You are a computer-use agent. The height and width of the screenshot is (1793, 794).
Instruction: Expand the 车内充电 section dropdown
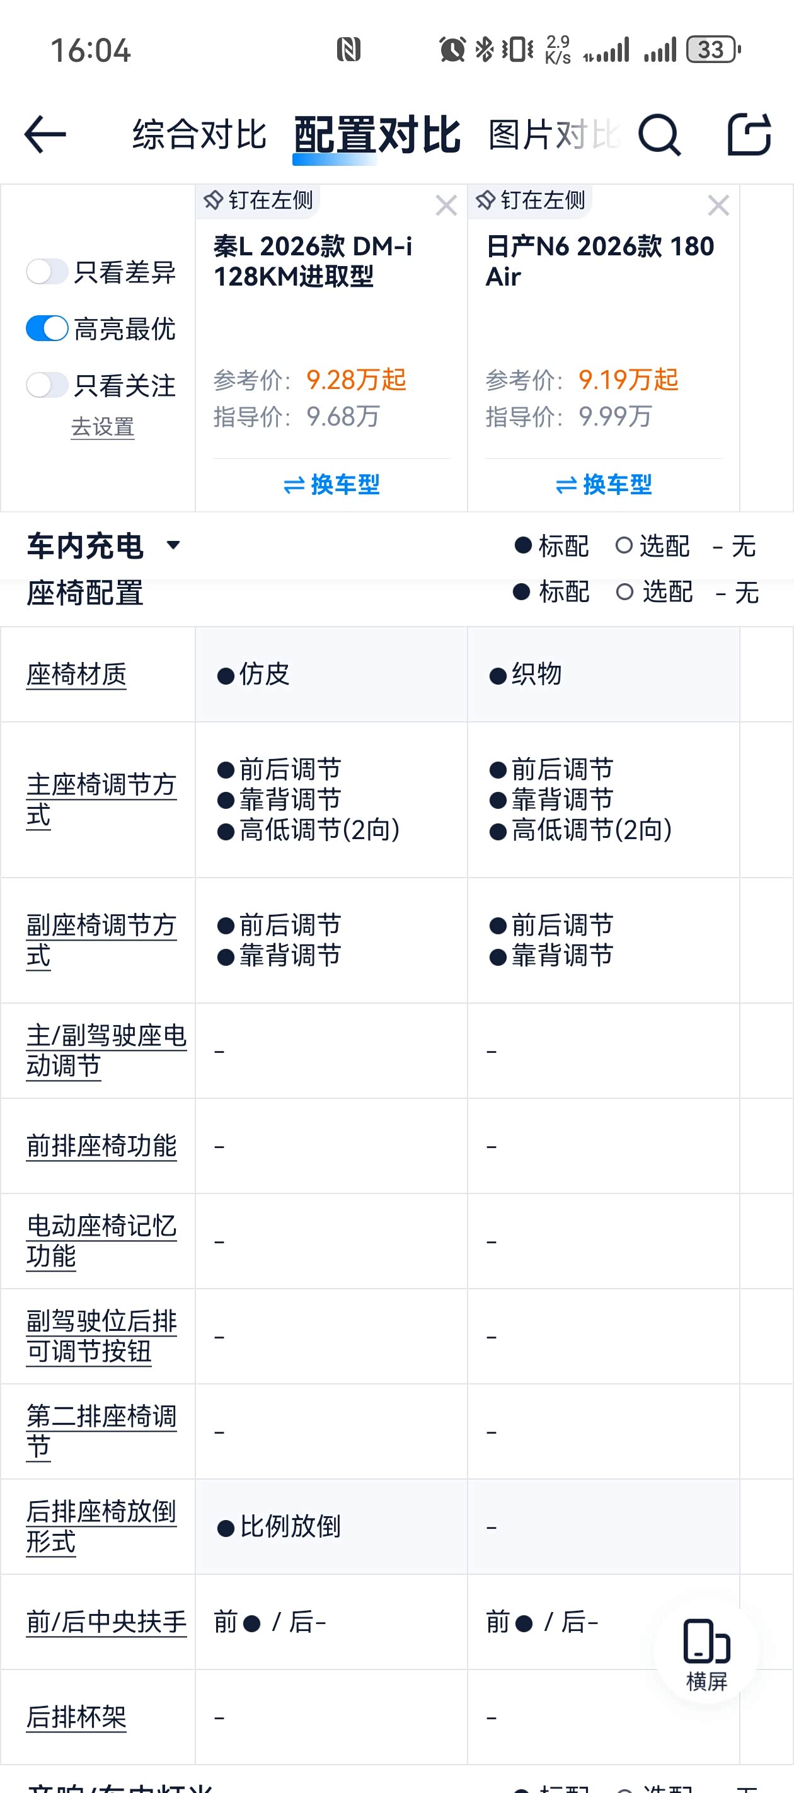pyautogui.click(x=173, y=545)
